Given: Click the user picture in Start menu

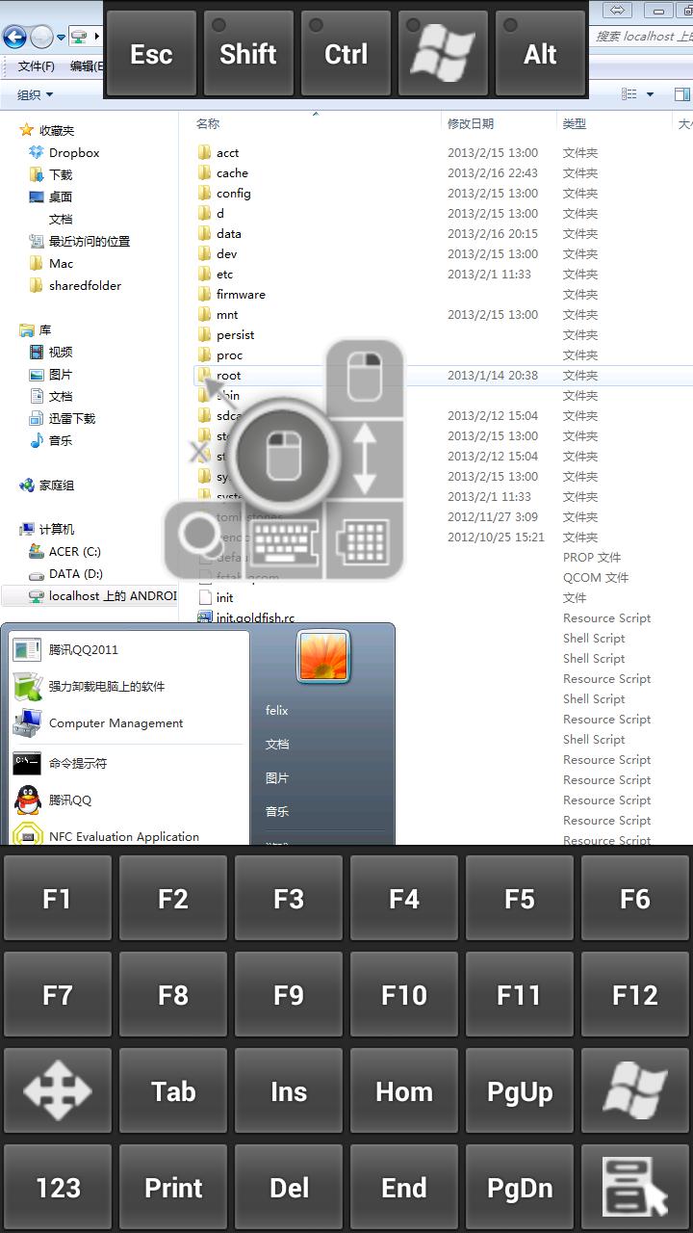Looking at the screenshot, I should (x=322, y=656).
